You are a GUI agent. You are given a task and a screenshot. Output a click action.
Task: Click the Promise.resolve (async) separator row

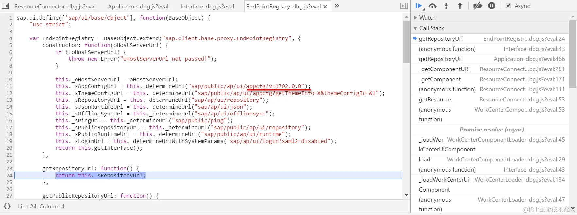click(490, 130)
